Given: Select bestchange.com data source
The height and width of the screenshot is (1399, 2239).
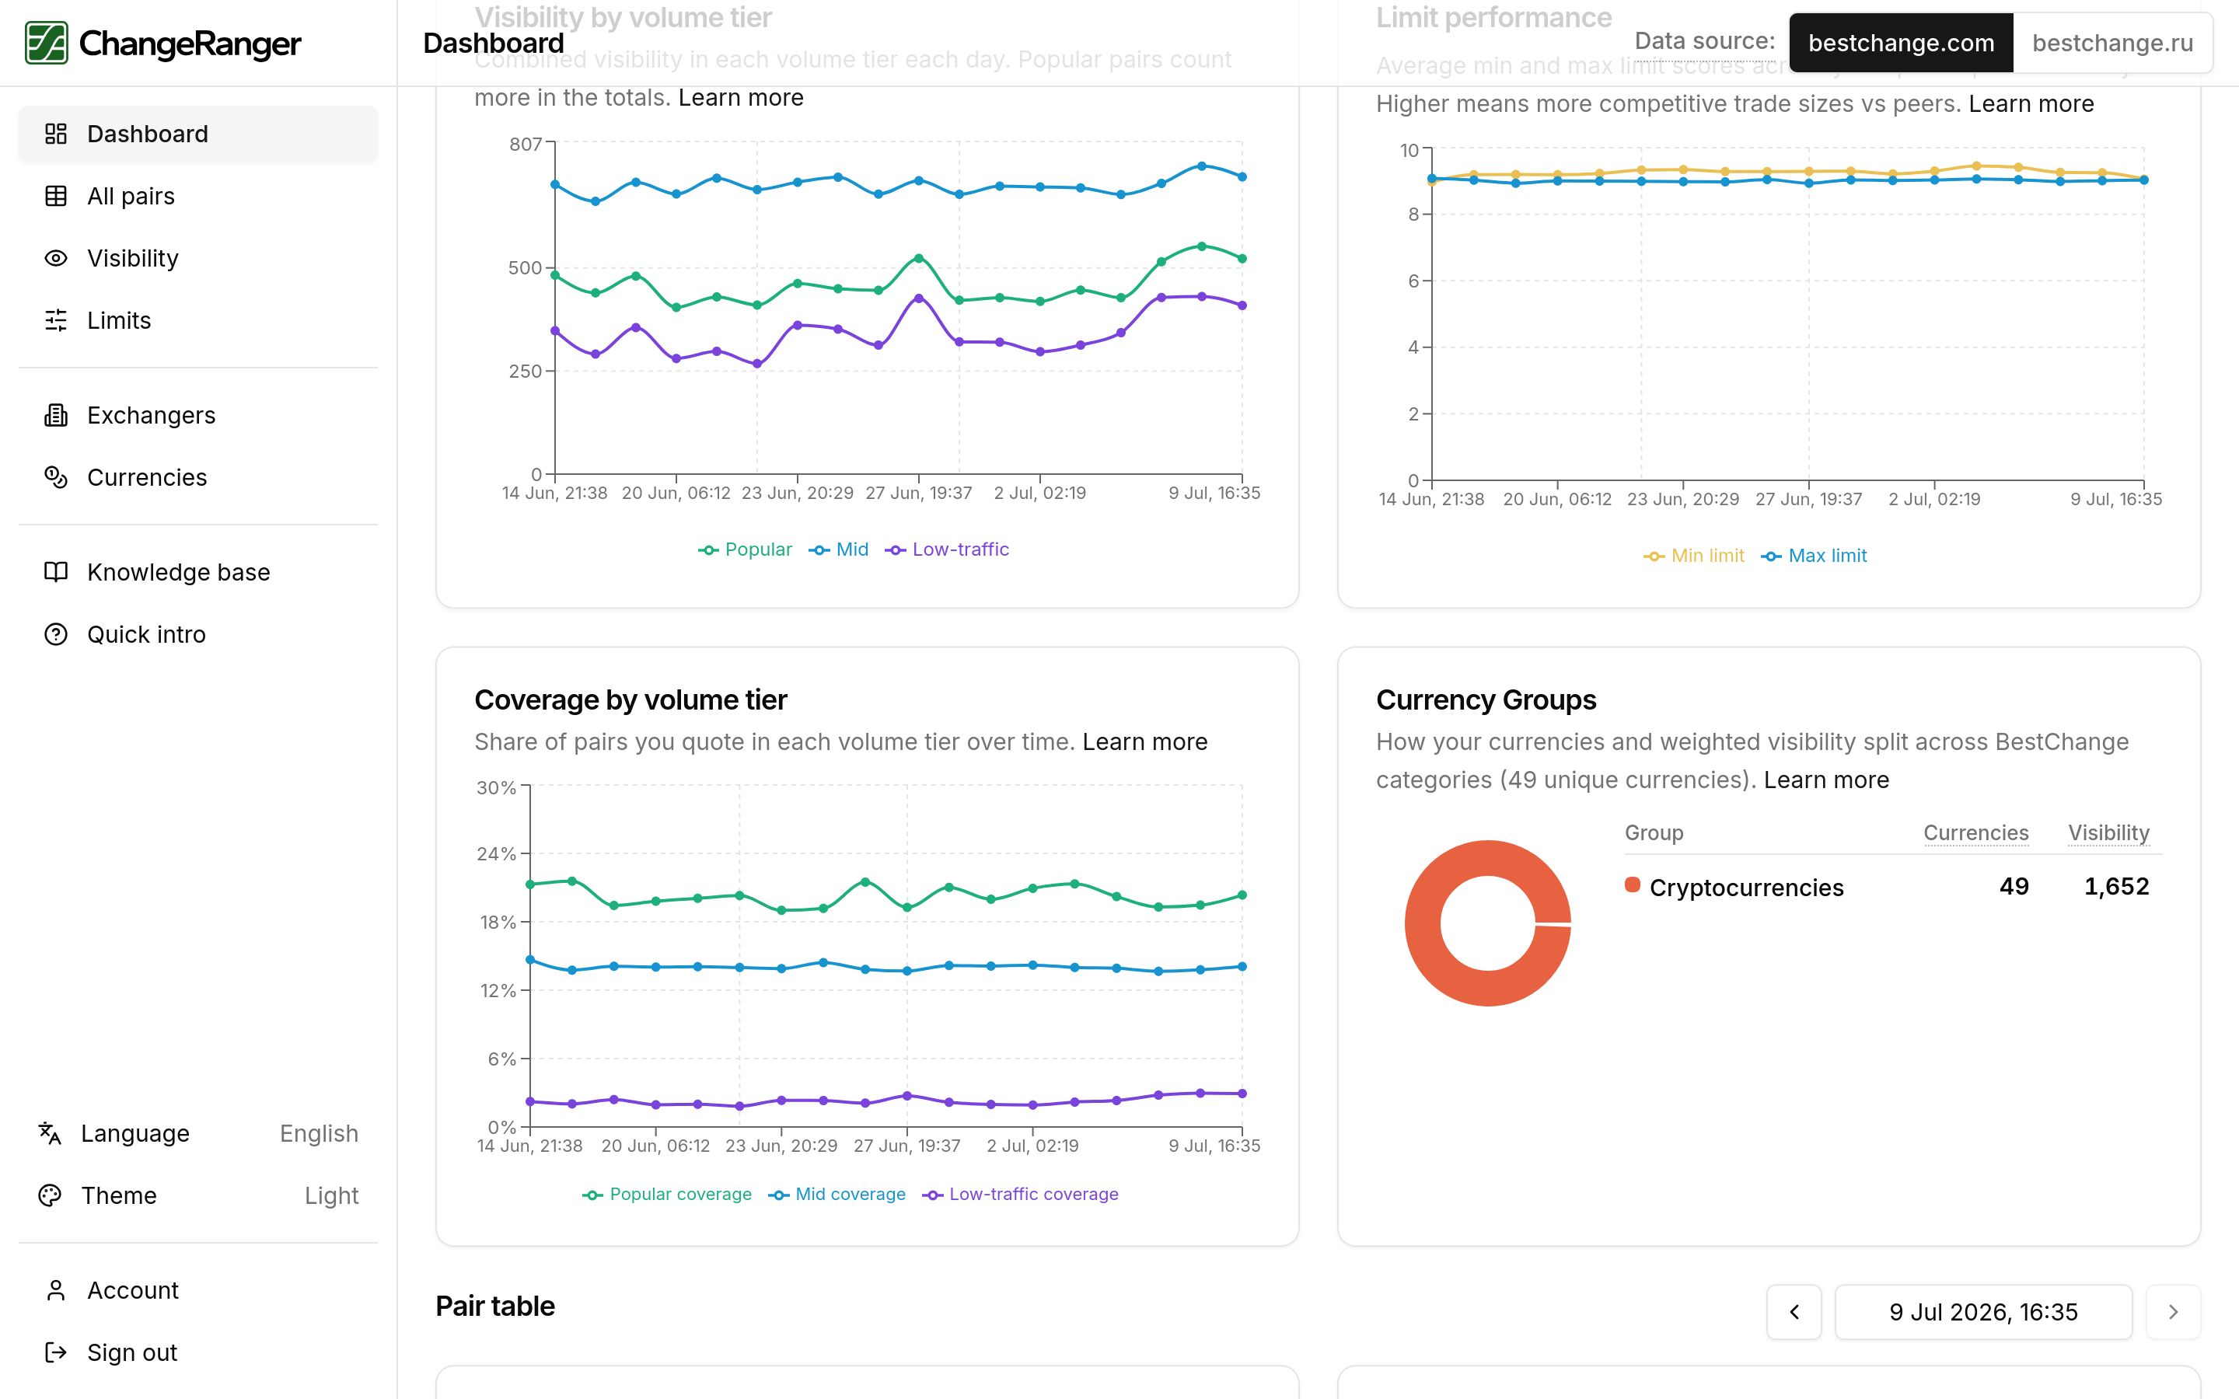Looking at the screenshot, I should [1900, 43].
